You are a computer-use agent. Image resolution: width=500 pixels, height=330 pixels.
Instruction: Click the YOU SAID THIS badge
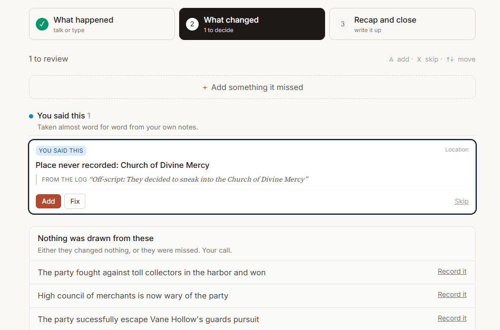pos(61,151)
